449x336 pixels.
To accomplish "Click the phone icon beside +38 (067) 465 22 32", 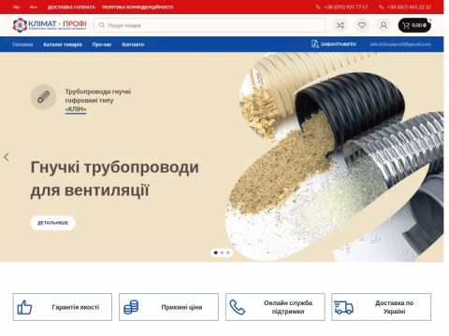I will (381, 7).
